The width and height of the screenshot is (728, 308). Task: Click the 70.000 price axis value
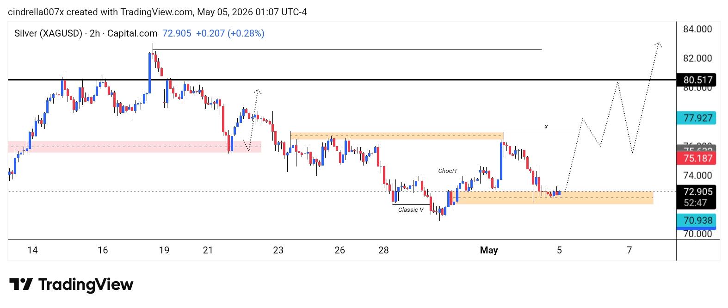[697, 234]
